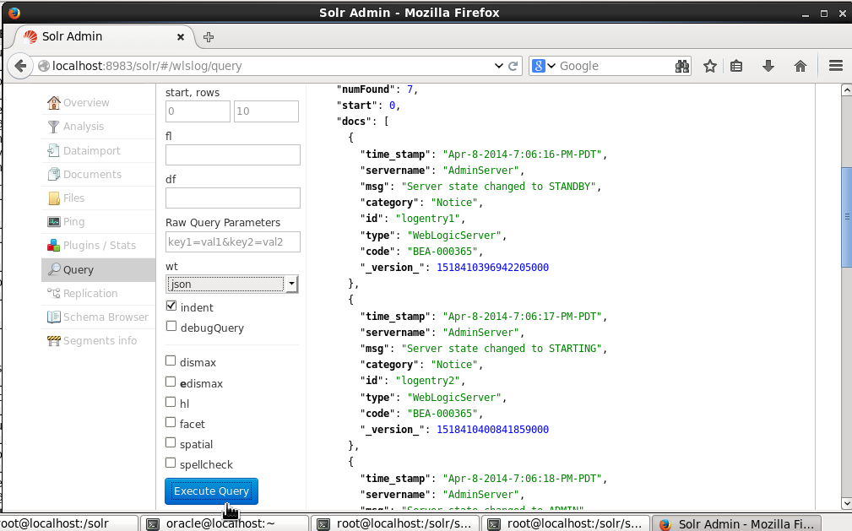Select the Query magnifier icon
This screenshot has height=531, width=852.
click(x=54, y=269)
